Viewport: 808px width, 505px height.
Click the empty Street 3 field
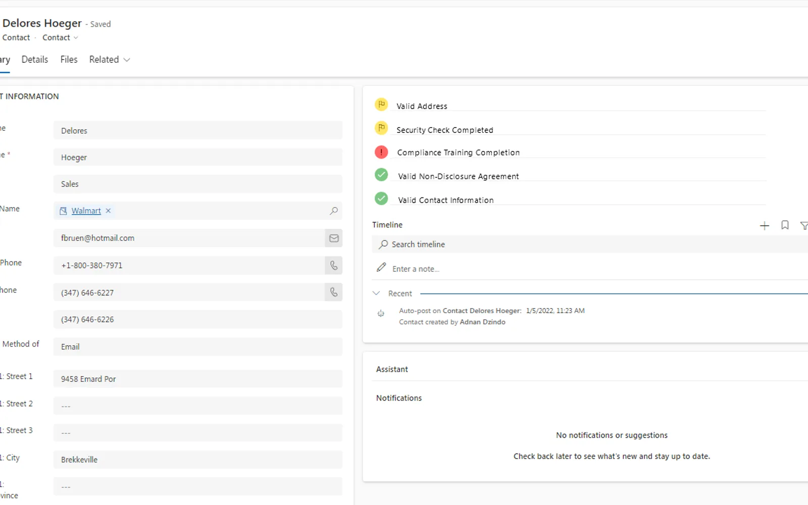(x=198, y=433)
